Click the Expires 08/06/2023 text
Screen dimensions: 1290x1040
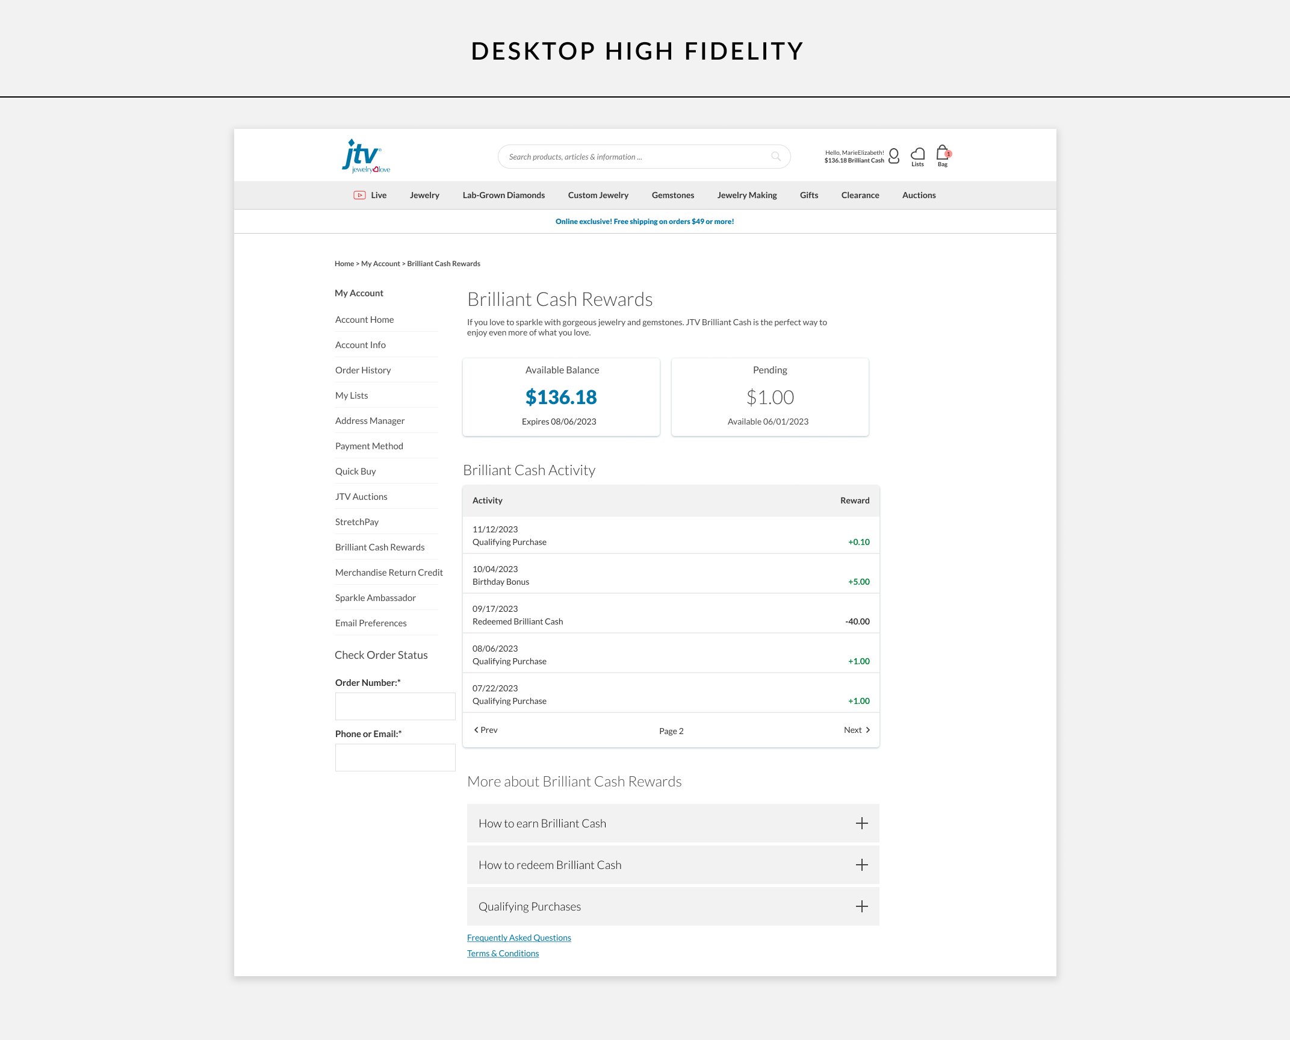coord(559,422)
